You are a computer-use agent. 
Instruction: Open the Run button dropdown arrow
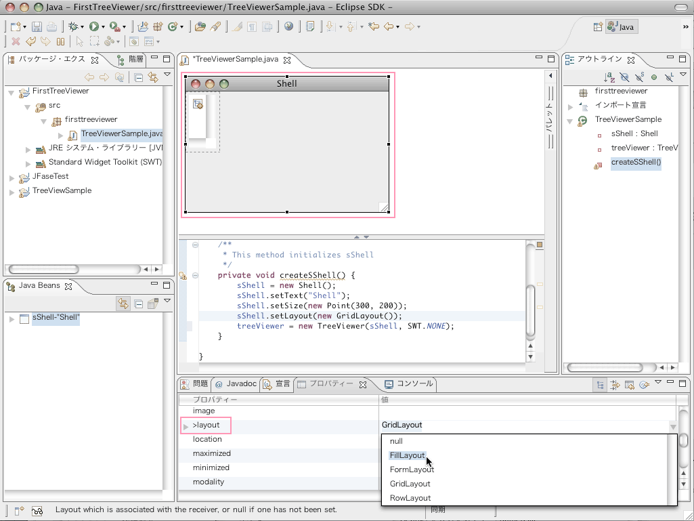[x=103, y=27]
